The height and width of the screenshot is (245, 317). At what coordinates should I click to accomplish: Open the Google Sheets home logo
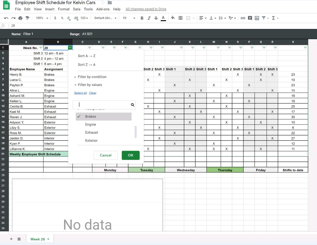6,5
